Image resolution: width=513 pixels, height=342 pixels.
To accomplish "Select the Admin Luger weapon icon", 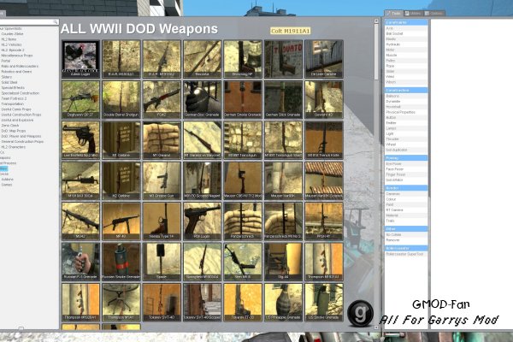I will [80, 59].
